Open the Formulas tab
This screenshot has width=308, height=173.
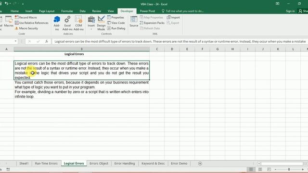click(67, 11)
